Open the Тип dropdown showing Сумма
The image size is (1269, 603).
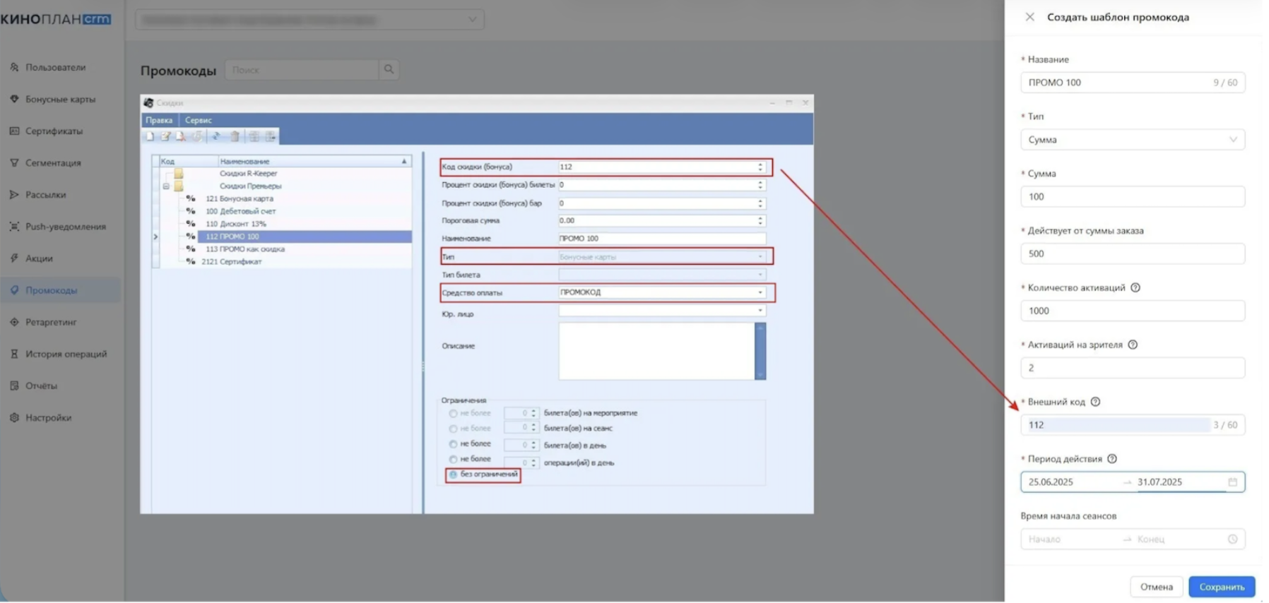pos(1132,140)
